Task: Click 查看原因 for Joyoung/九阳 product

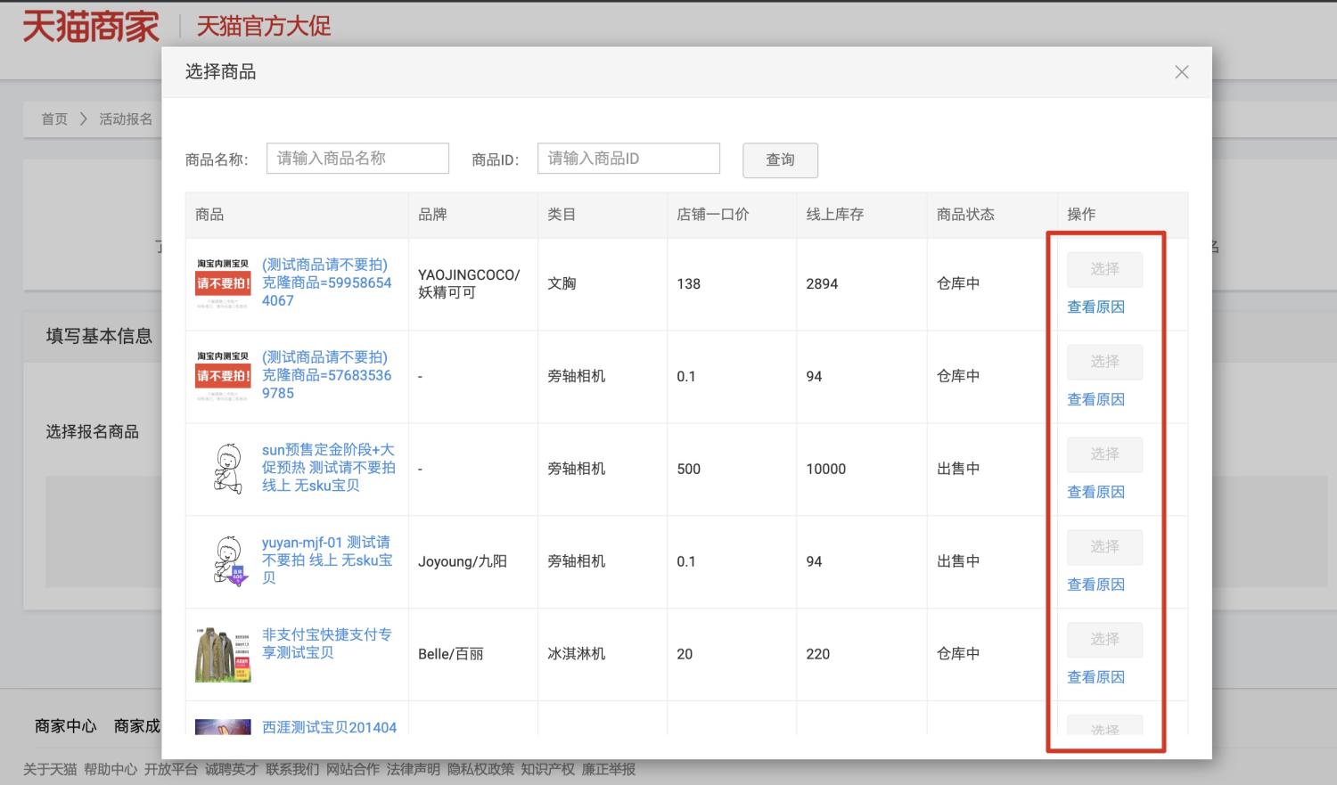Action: (1095, 585)
